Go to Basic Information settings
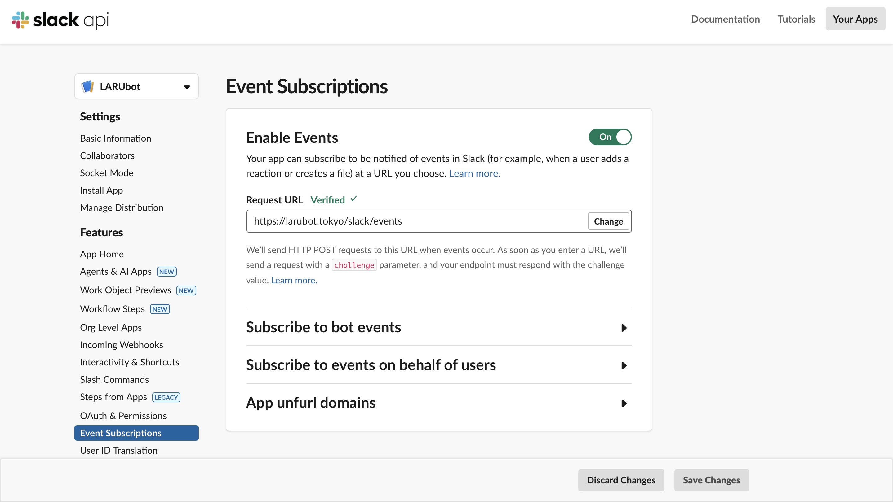Viewport: 893px width, 502px height. tap(115, 138)
